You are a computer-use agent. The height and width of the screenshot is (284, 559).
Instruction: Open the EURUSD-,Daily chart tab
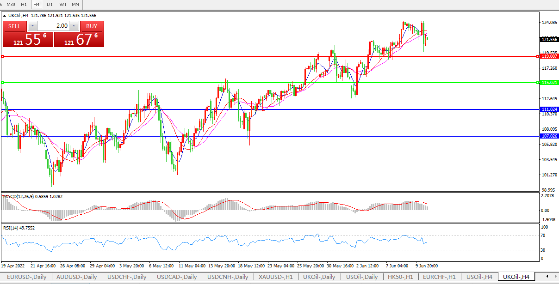[26, 277]
